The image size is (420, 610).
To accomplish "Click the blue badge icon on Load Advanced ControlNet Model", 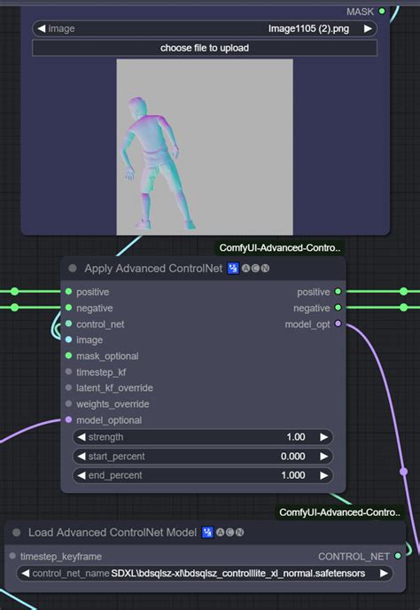I will [207, 532].
